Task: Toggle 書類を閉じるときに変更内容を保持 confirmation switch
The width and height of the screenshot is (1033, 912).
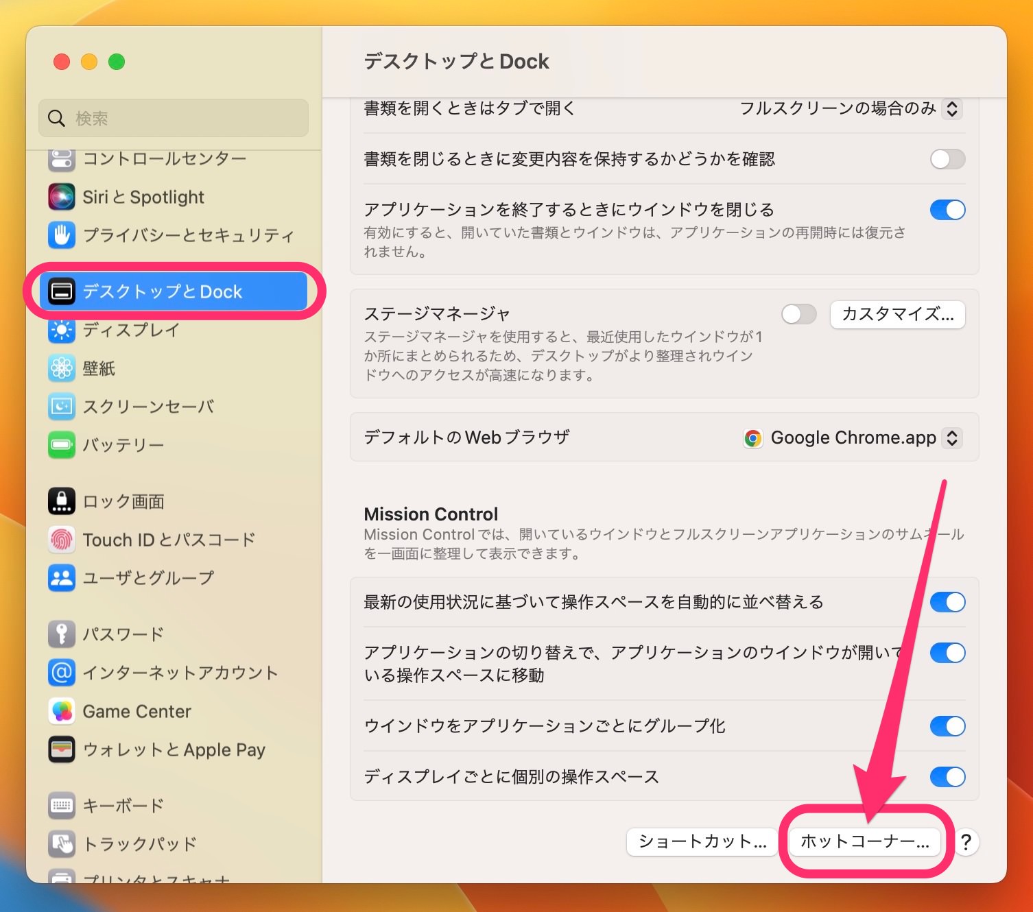Action: (947, 159)
